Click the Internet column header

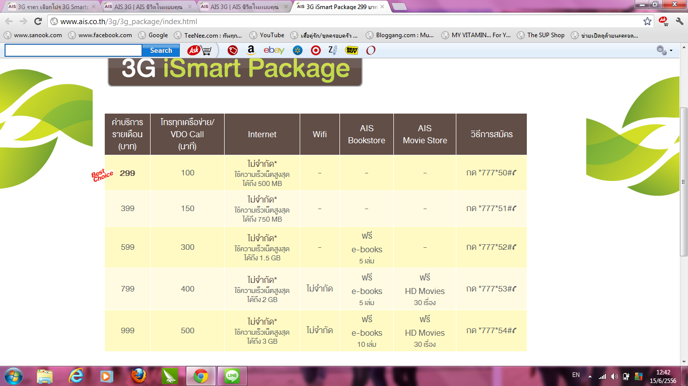[x=262, y=134]
